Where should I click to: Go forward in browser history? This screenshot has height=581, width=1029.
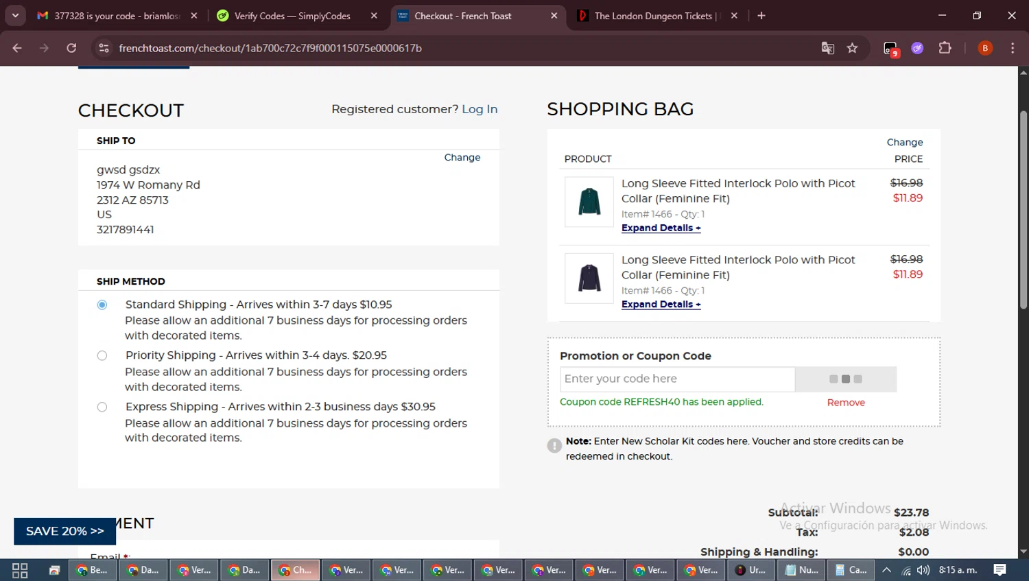45,48
